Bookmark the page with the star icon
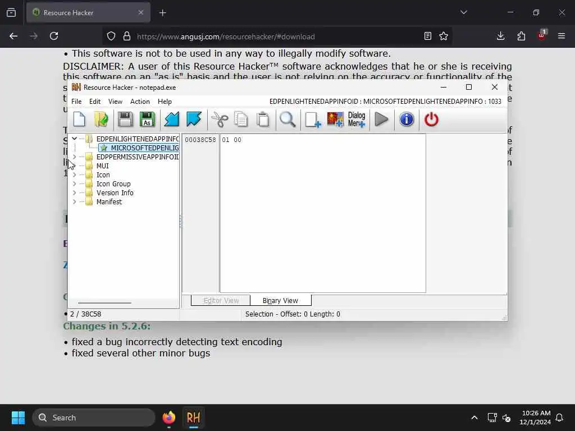 pos(444,36)
